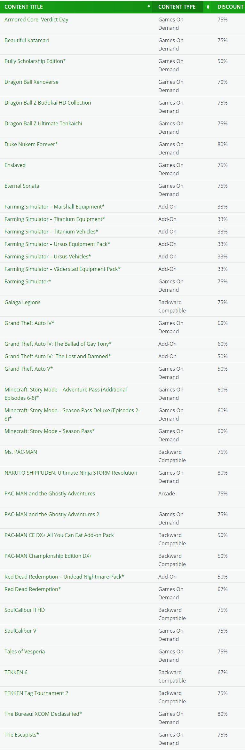Open Ms. PAC-MAN title link
245x750 pixels.
click(x=21, y=452)
